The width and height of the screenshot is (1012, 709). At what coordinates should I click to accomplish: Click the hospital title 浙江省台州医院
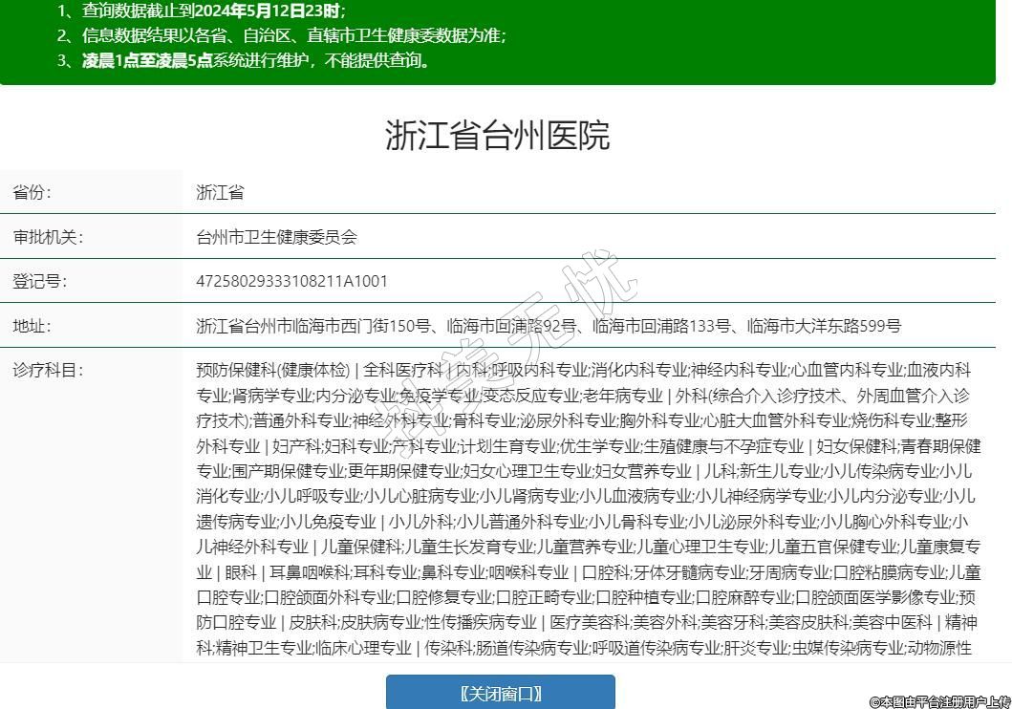497,136
